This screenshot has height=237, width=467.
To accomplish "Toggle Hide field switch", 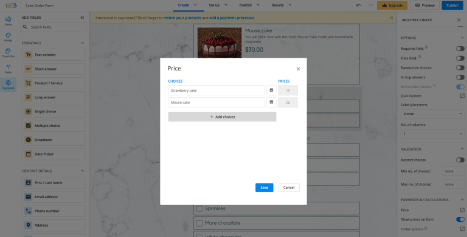I will point(460,58).
